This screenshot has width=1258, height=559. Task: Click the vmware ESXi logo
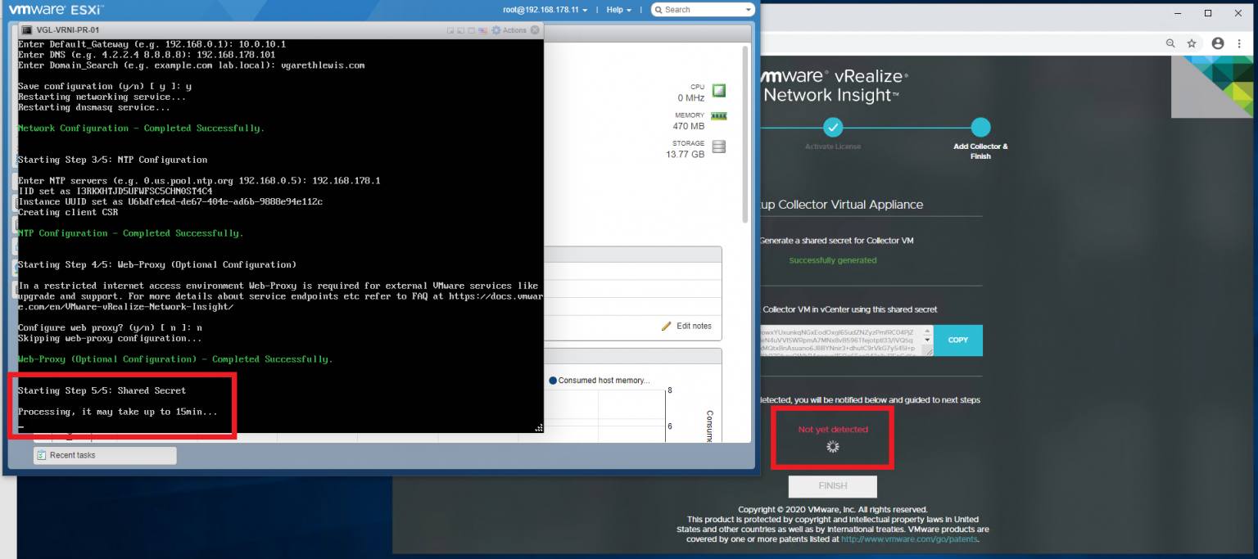pyautogui.click(x=56, y=10)
